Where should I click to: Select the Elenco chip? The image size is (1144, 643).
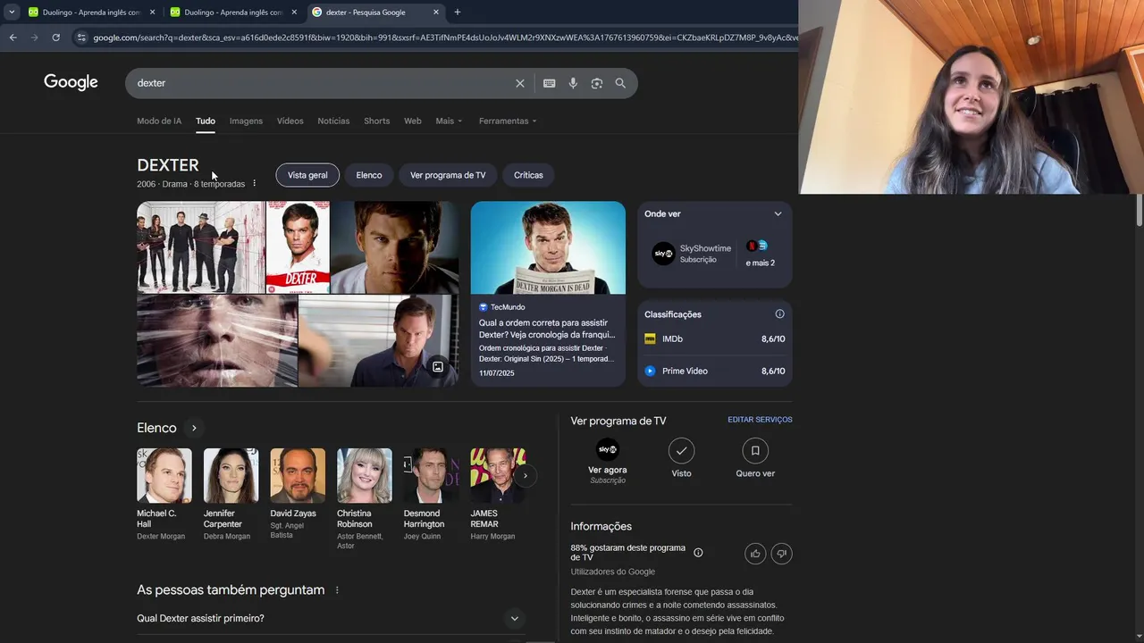click(x=369, y=175)
